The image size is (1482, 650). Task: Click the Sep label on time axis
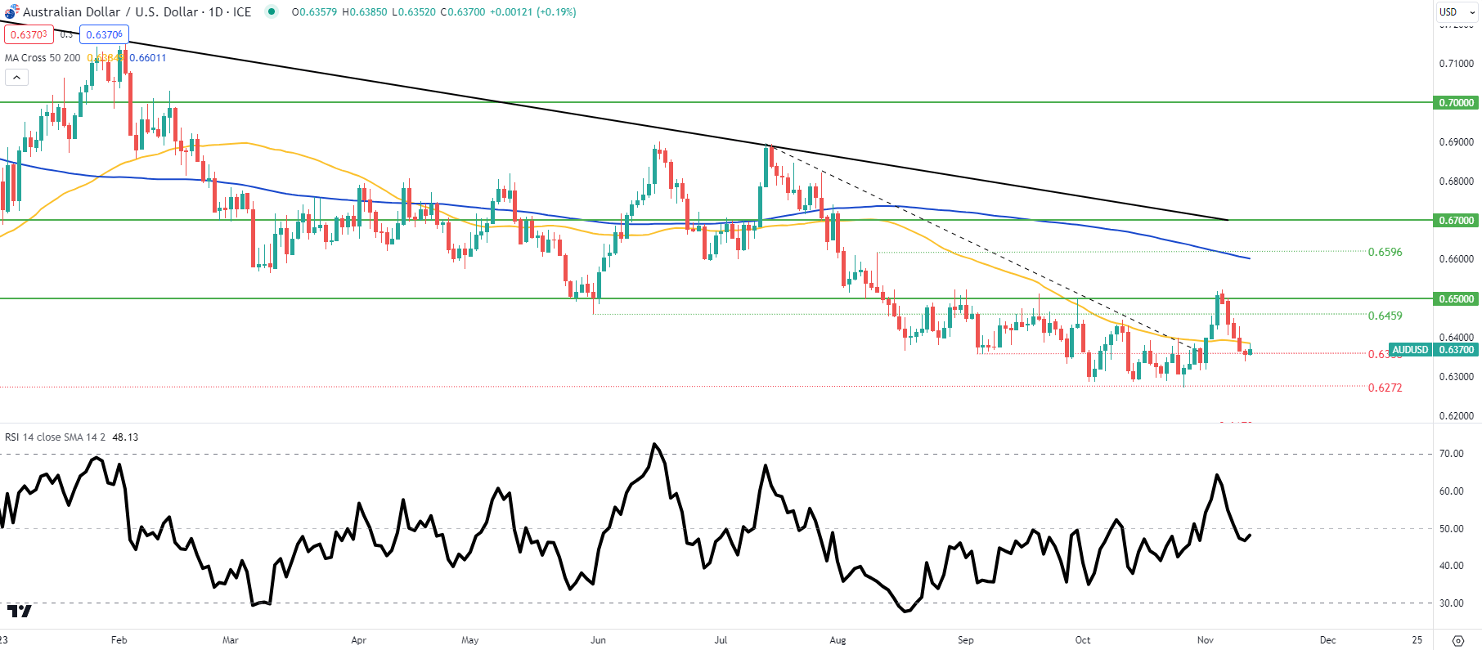tap(966, 640)
